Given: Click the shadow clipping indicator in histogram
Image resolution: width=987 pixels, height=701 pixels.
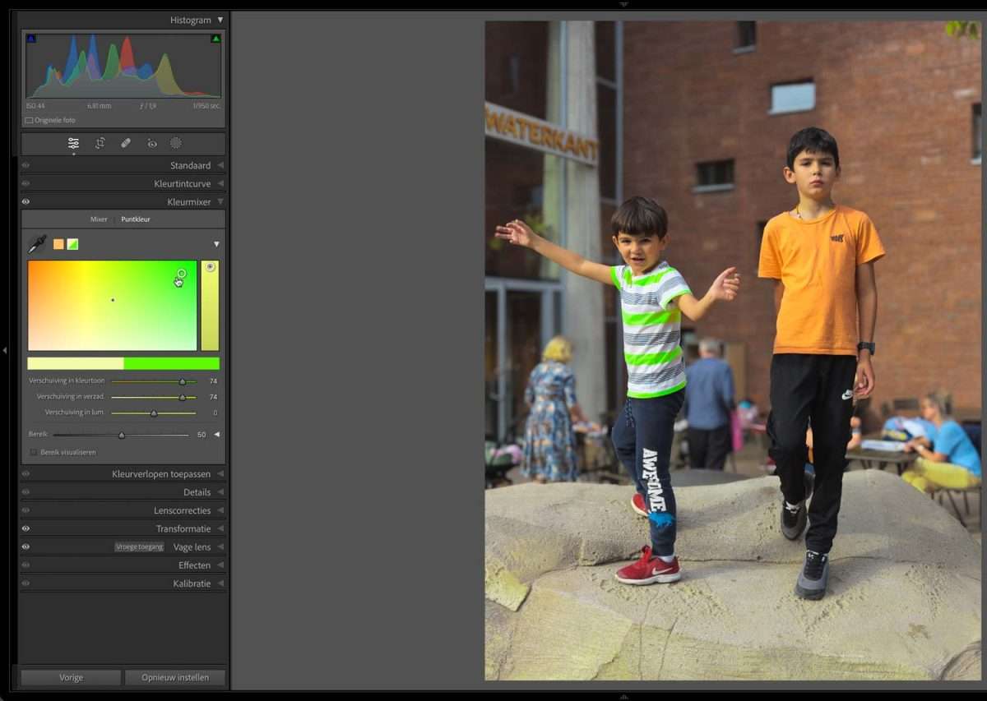Looking at the screenshot, I should click(31, 39).
